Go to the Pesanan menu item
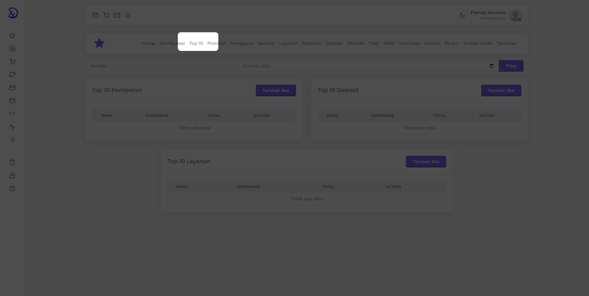The width and height of the screenshot is (589, 296). tap(311, 43)
